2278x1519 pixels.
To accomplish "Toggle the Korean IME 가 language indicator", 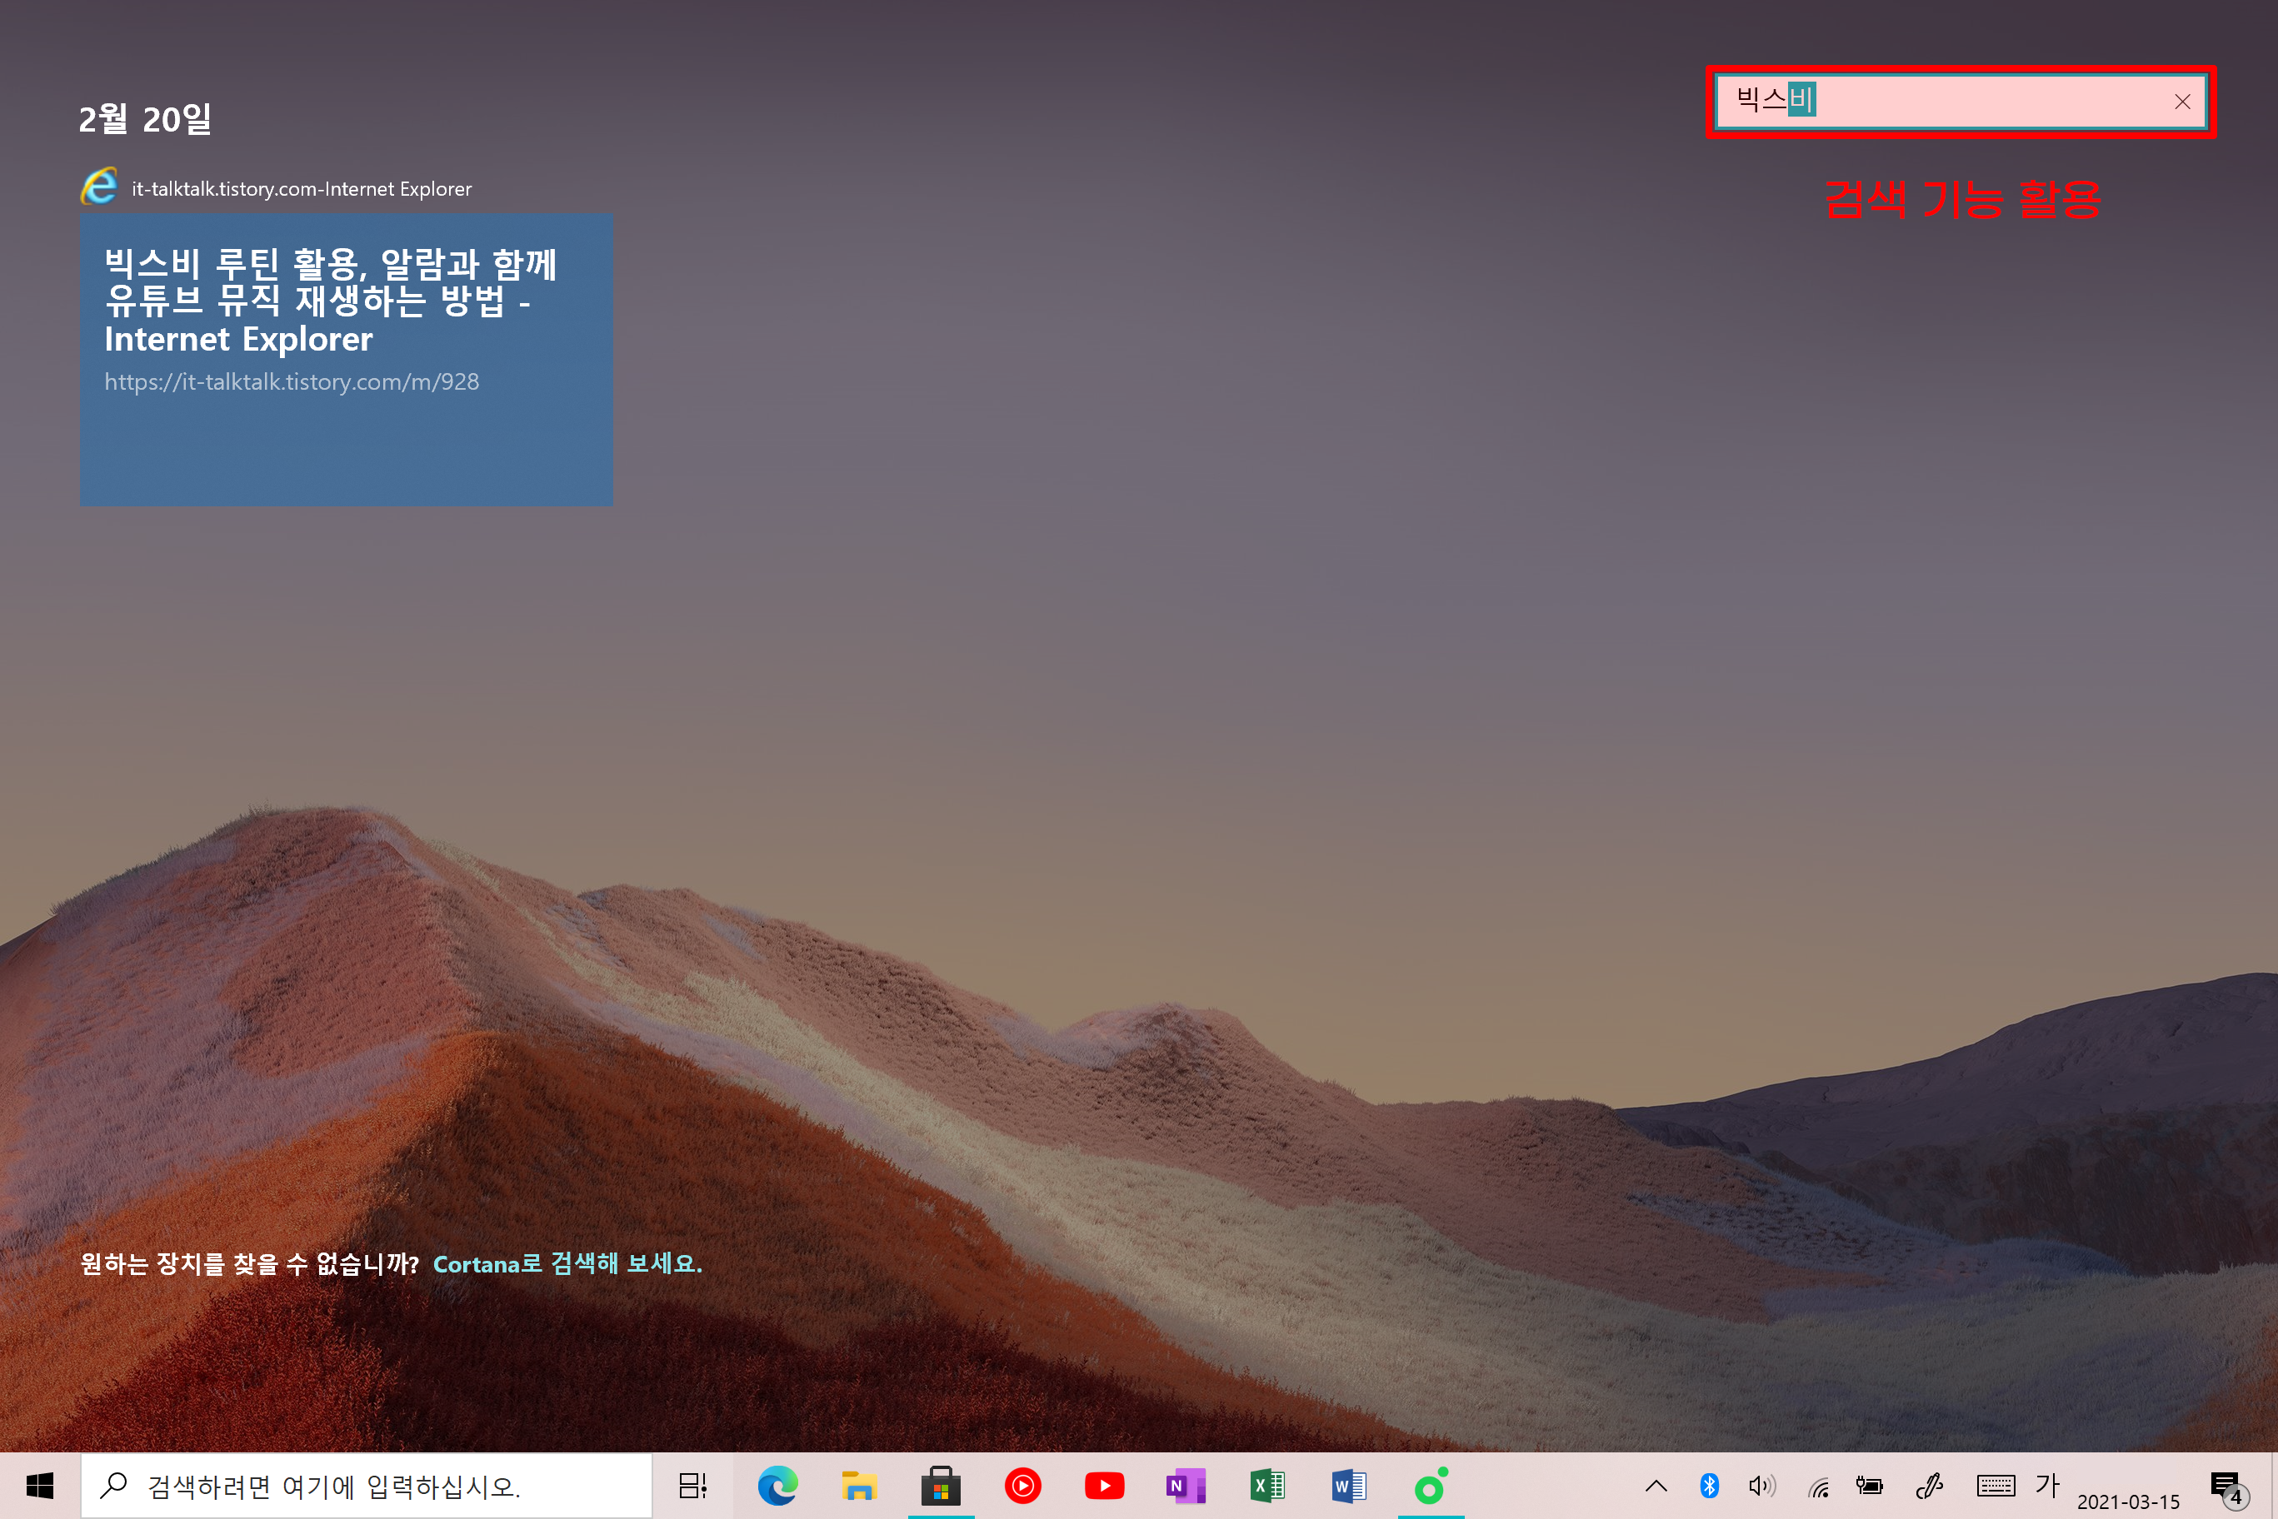I will [x=2046, y=1483].
